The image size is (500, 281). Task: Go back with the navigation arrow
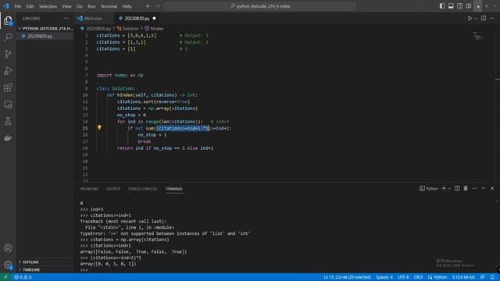point(148,6)
